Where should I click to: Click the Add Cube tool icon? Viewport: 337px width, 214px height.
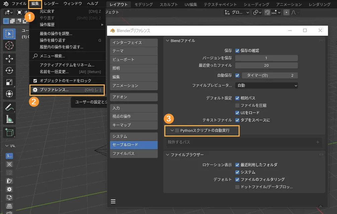[9, 132]
